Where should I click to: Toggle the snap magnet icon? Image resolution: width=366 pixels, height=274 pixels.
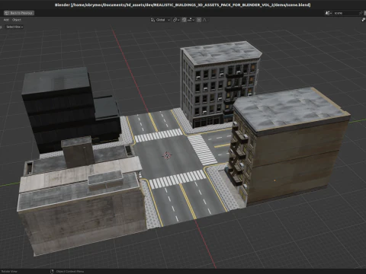click(x=184, y=20)
